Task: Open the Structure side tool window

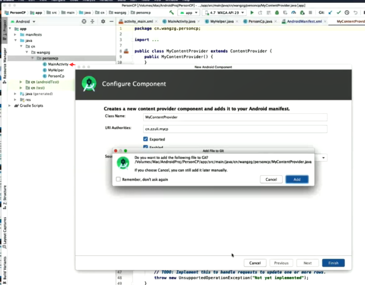Action: (x=4, y=197)
